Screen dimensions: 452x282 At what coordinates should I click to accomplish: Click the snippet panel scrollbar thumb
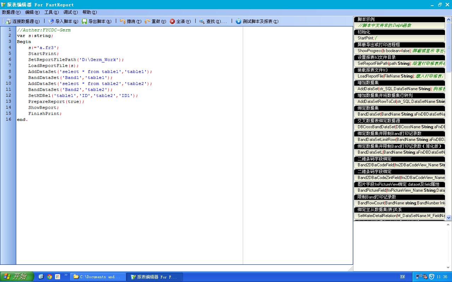(449, 47)
